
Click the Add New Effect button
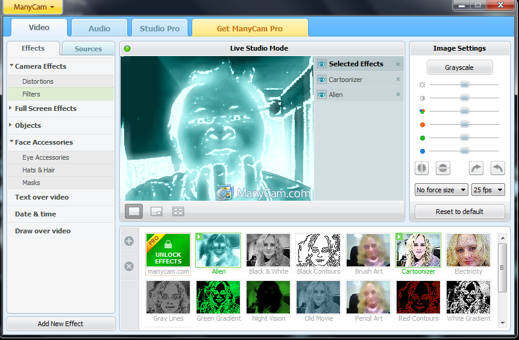click(60, 324)
